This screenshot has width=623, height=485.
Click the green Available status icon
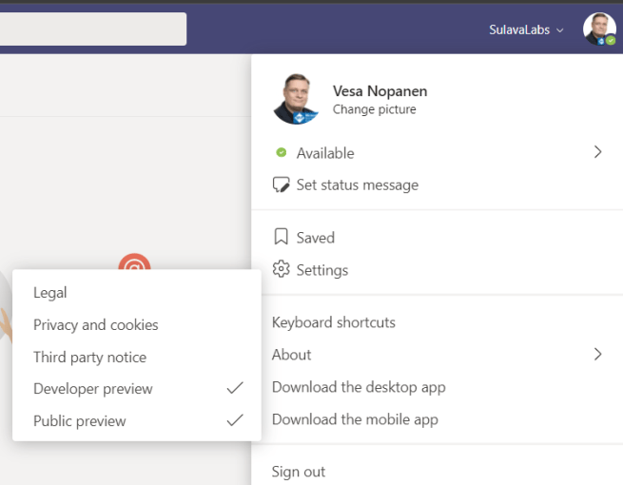click(x=282, y=152)
